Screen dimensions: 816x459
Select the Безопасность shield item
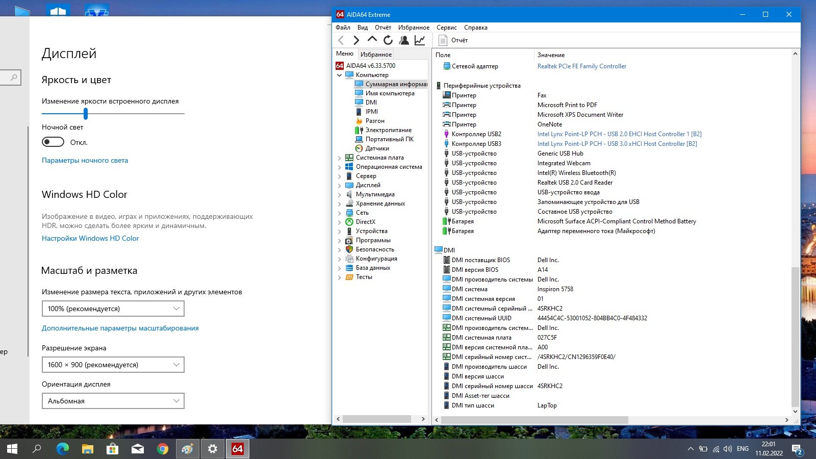(x=370, y=249)
